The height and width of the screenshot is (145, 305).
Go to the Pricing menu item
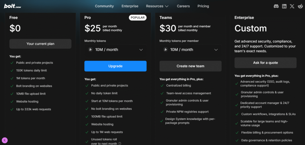[203, 6]
